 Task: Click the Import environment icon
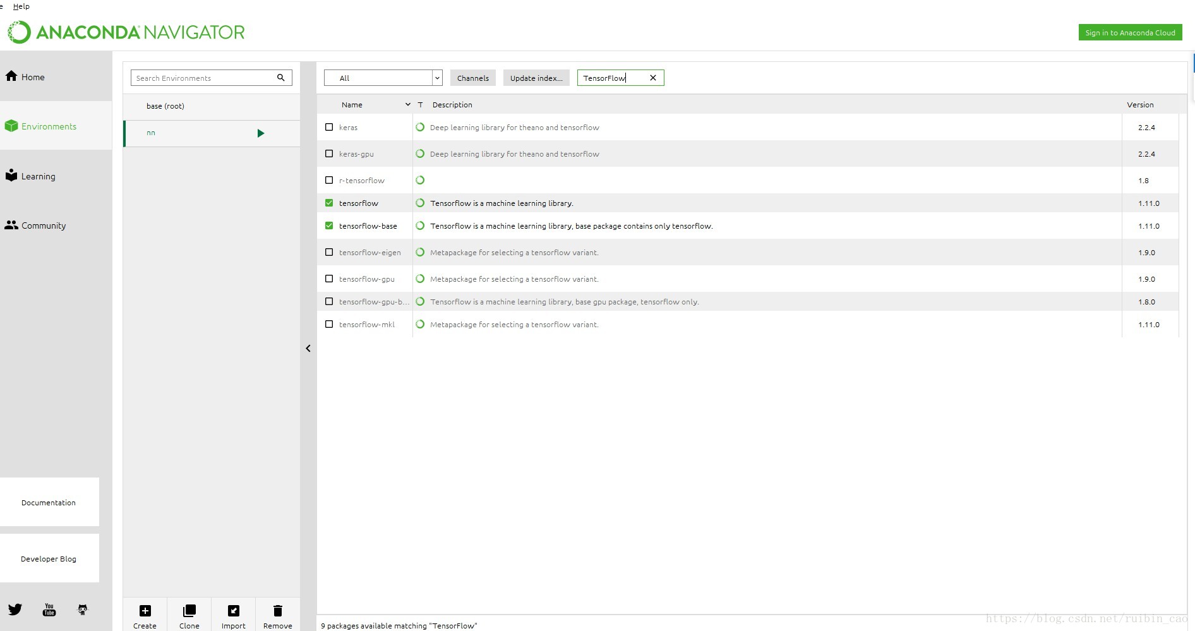[234, 611]
